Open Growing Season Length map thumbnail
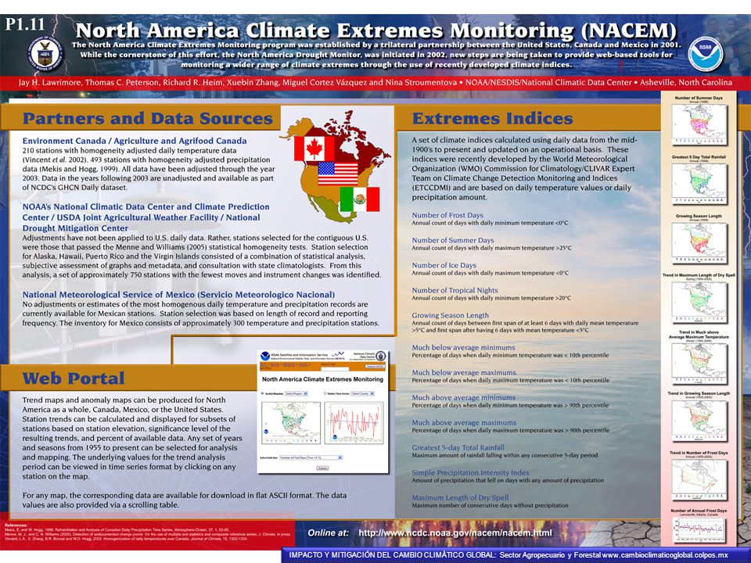This screenshot has width=751, height=563. (699, 242)
